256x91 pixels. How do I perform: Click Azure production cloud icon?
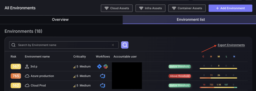click(27, 76)
